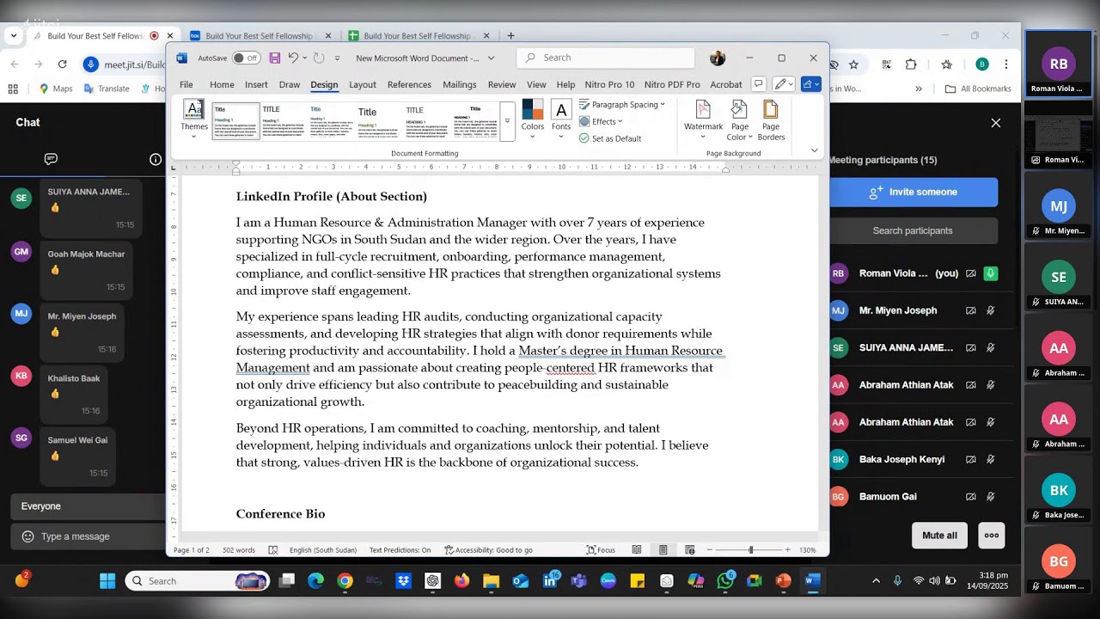This screenshot has height=619, width=1100.
Task: Select the Everyone chat recipient
Action: (89, 506)
